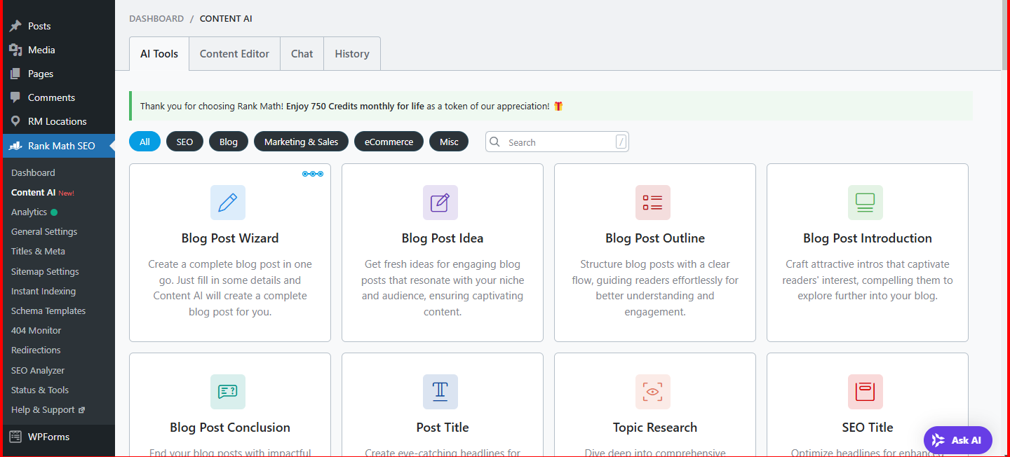Go to Dashboard via breadcrumb
1010x457 pixels.
[156, 19]
